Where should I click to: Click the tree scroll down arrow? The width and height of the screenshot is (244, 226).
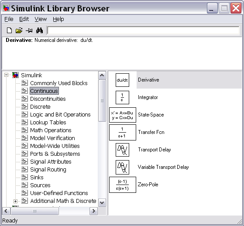[102, 203]
